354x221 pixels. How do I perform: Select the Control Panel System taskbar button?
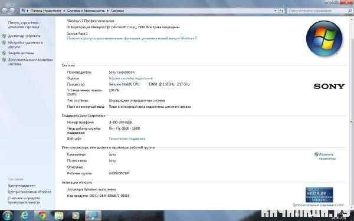(93, 216)
